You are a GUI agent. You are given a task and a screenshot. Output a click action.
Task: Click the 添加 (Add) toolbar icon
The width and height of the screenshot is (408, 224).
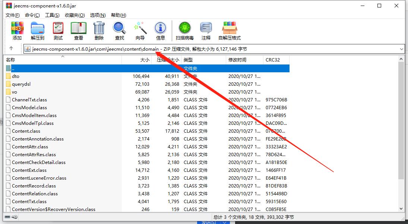[x=17, y=30]
